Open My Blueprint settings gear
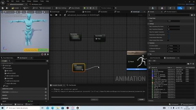Viewport: 196px width, 110px height. point(47,61)
